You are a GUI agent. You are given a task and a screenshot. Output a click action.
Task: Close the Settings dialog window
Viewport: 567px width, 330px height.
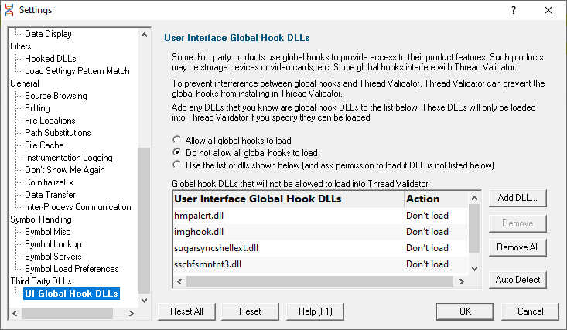(x=548, y=10)
